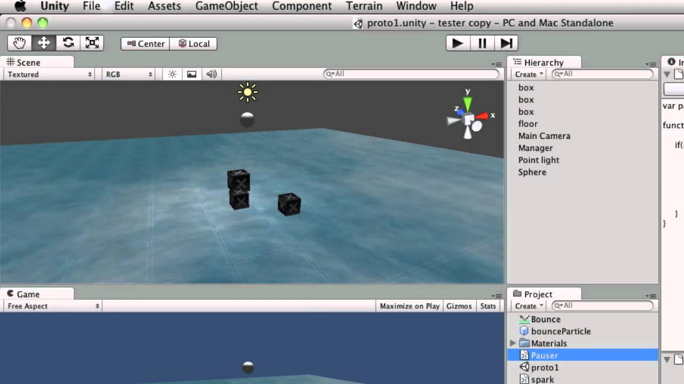Click the green Y axis gizmo cone

pyautogui.click(x=468, y=103)
